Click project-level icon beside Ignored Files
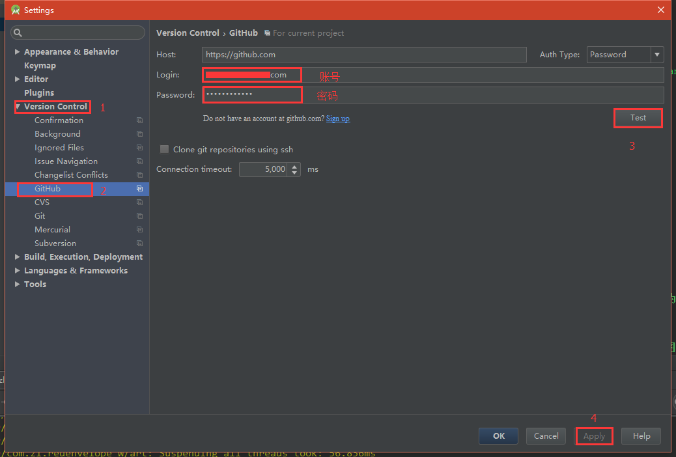Image resolution: width=676 pixels, height=457 pixels. pyautogui.click(x=139, y=147)
